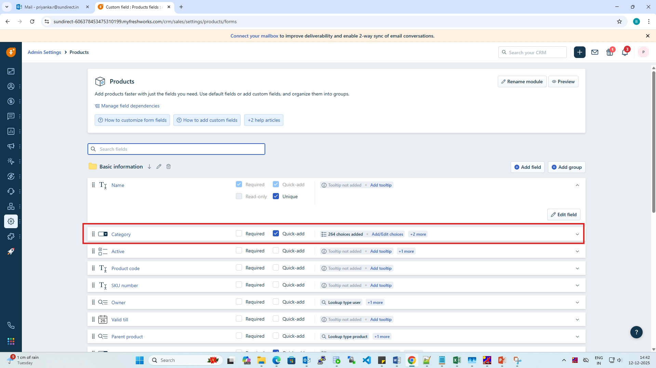The height and width of the screenshot is (368, 656).
Task: Click Rename module button
Action: 522,82
